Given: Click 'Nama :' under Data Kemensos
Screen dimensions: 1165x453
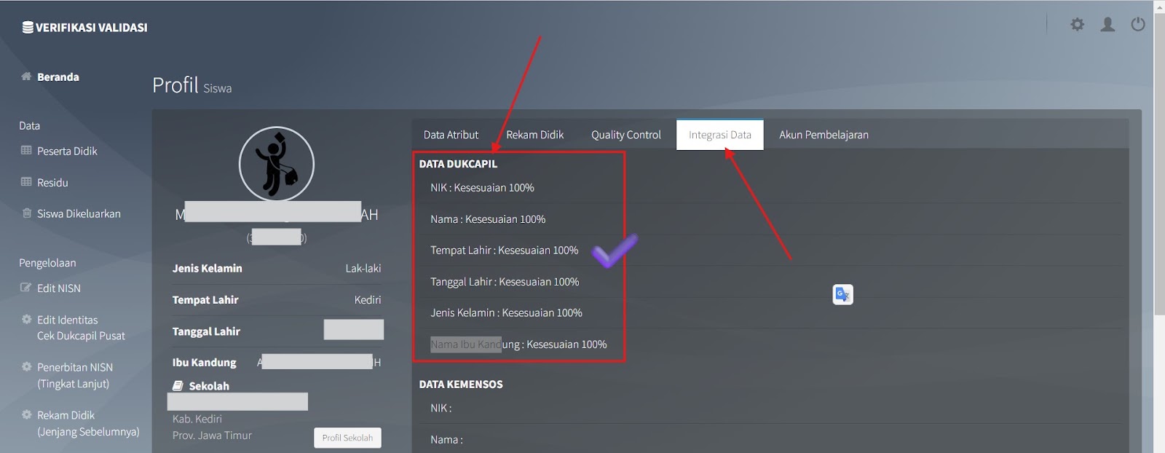Looking at the screenshot, I should pos(446,440).
